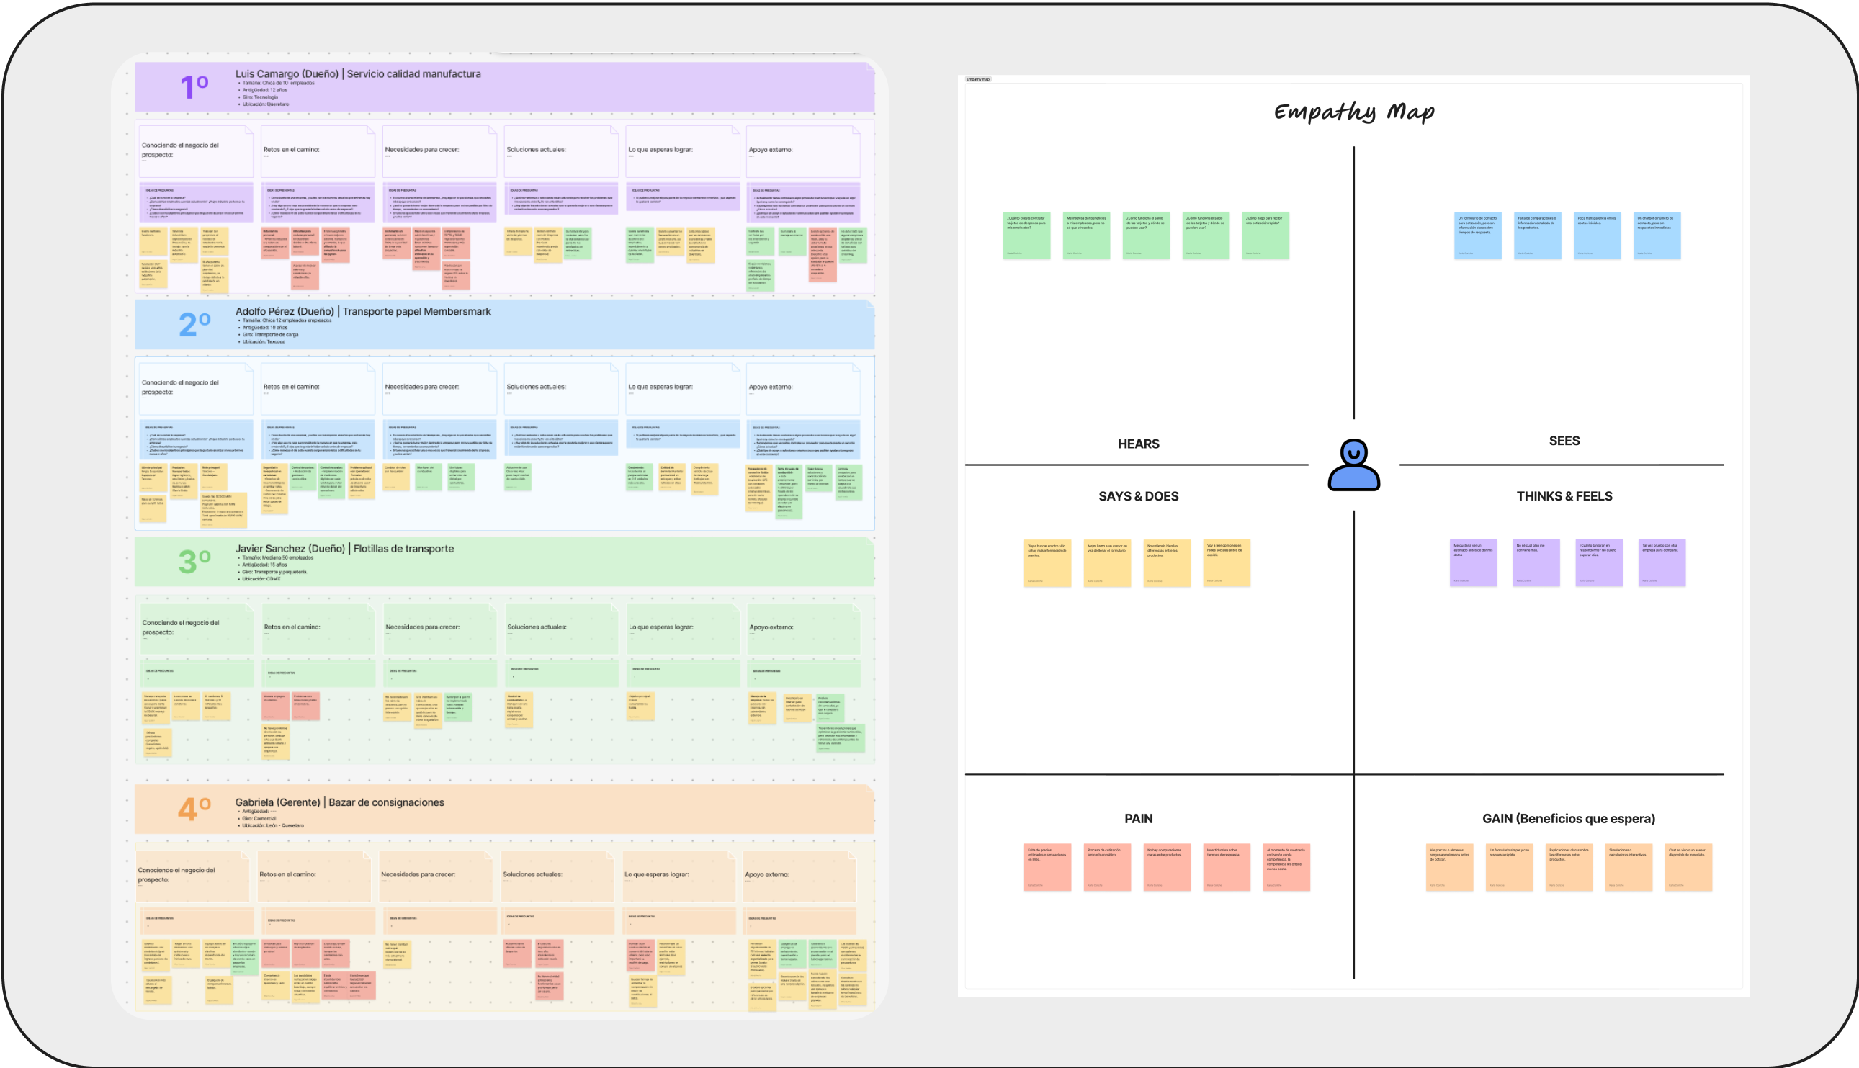Select red sticky 'Falta de precios estimados'
Image resolution: width=1859 pixels, height=1068 pixels.
pos(1047,867)
